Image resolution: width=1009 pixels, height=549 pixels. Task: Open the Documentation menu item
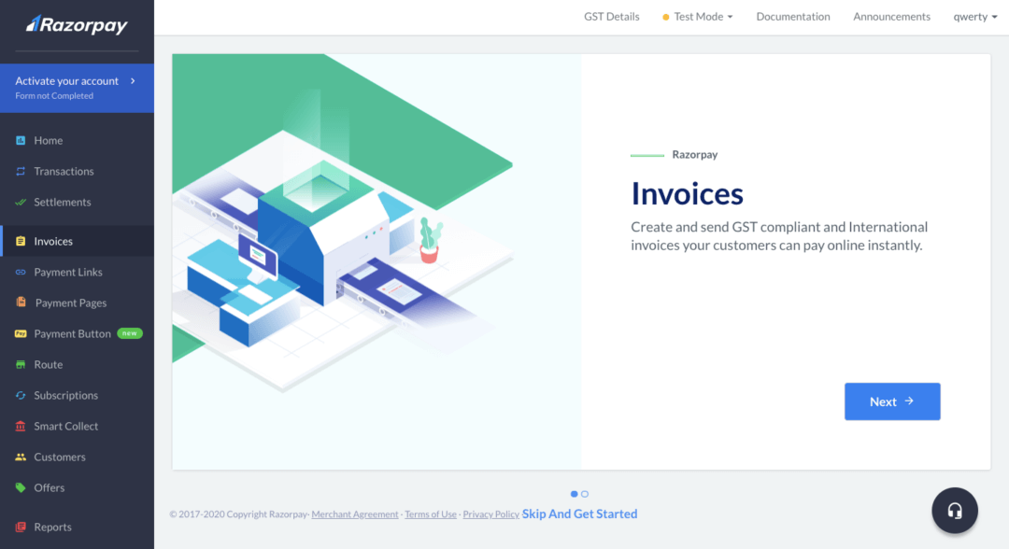tap(793, 17)
